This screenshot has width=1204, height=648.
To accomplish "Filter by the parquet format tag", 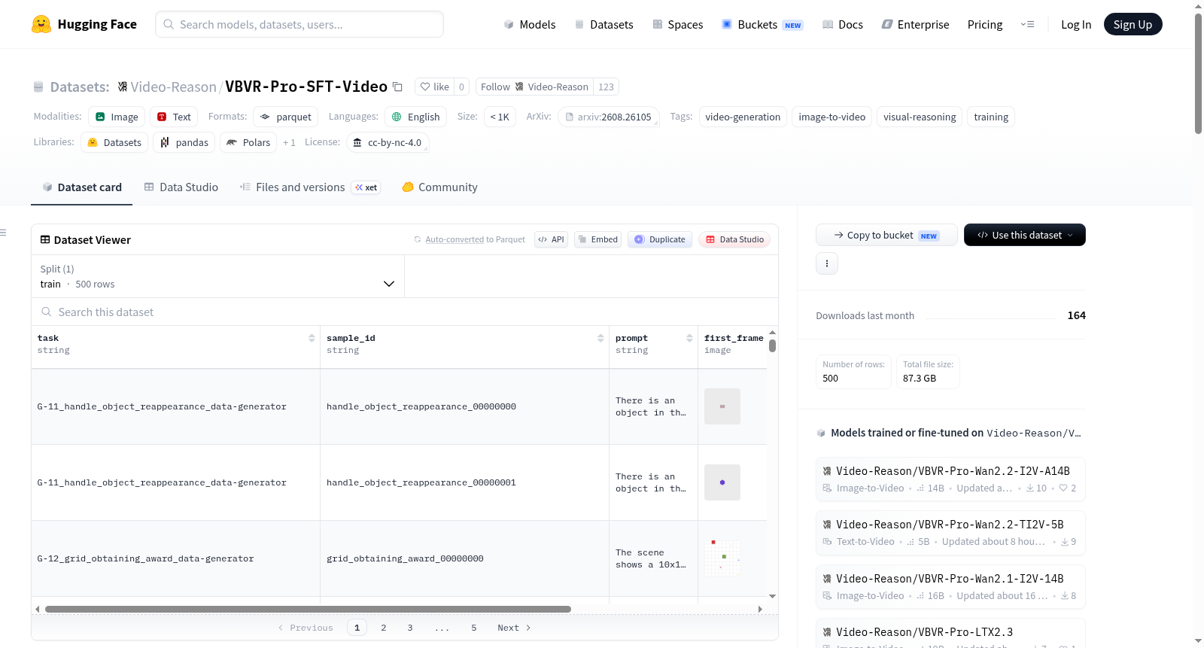I will [286, 117].
